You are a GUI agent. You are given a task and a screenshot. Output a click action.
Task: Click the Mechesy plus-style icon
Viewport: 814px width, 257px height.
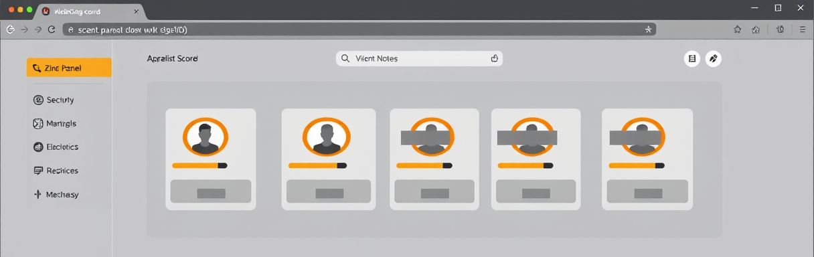tap(38, 195)
